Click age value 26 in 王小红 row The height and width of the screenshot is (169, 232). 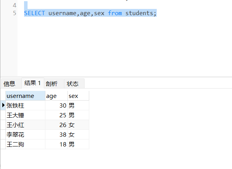point(56,125)
